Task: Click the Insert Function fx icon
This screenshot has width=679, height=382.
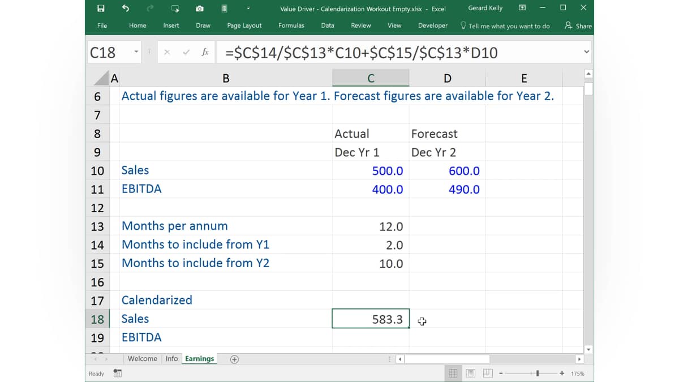Action: [205, 52]
